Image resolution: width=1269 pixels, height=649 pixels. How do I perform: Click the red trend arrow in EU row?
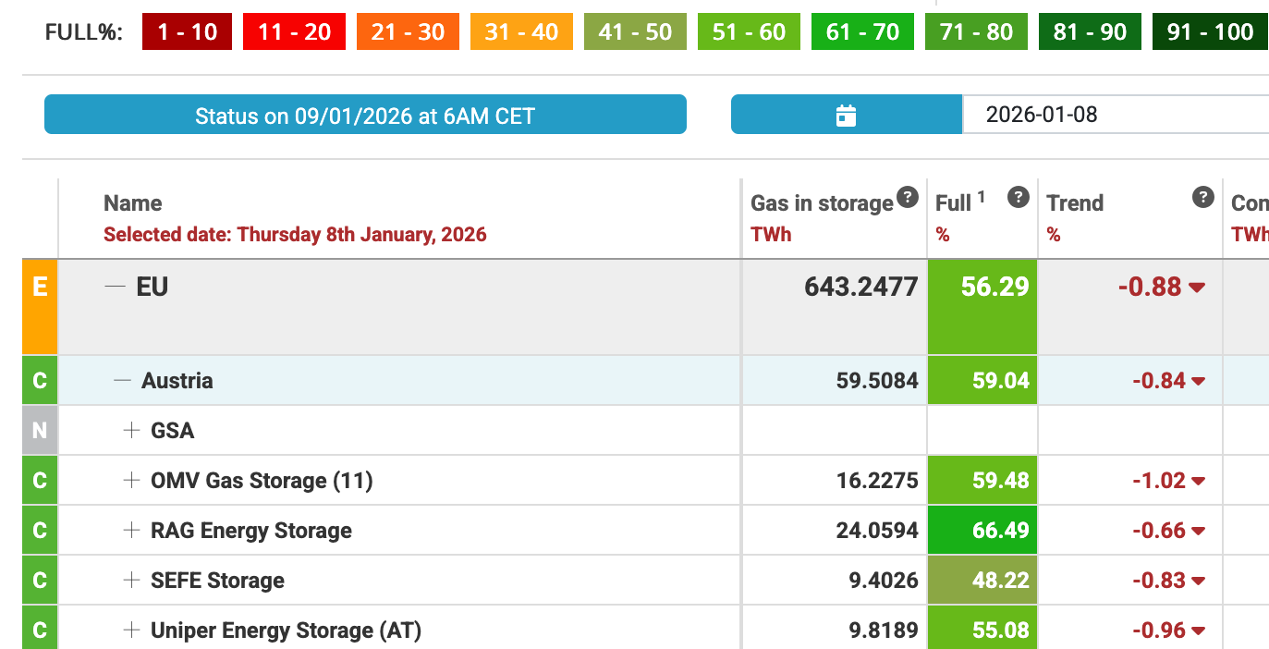pyautogui.click(x=1197, y=288)
